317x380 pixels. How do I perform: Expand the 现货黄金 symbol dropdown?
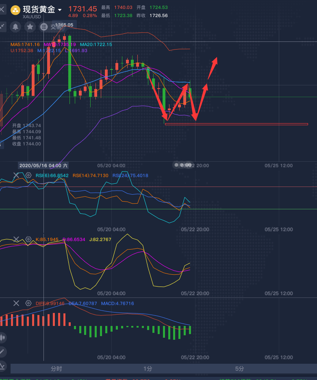(x=60, y=10)
